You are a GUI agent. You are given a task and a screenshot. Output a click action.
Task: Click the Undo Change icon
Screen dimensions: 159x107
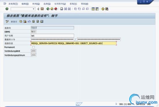click(x=29, y=22)
